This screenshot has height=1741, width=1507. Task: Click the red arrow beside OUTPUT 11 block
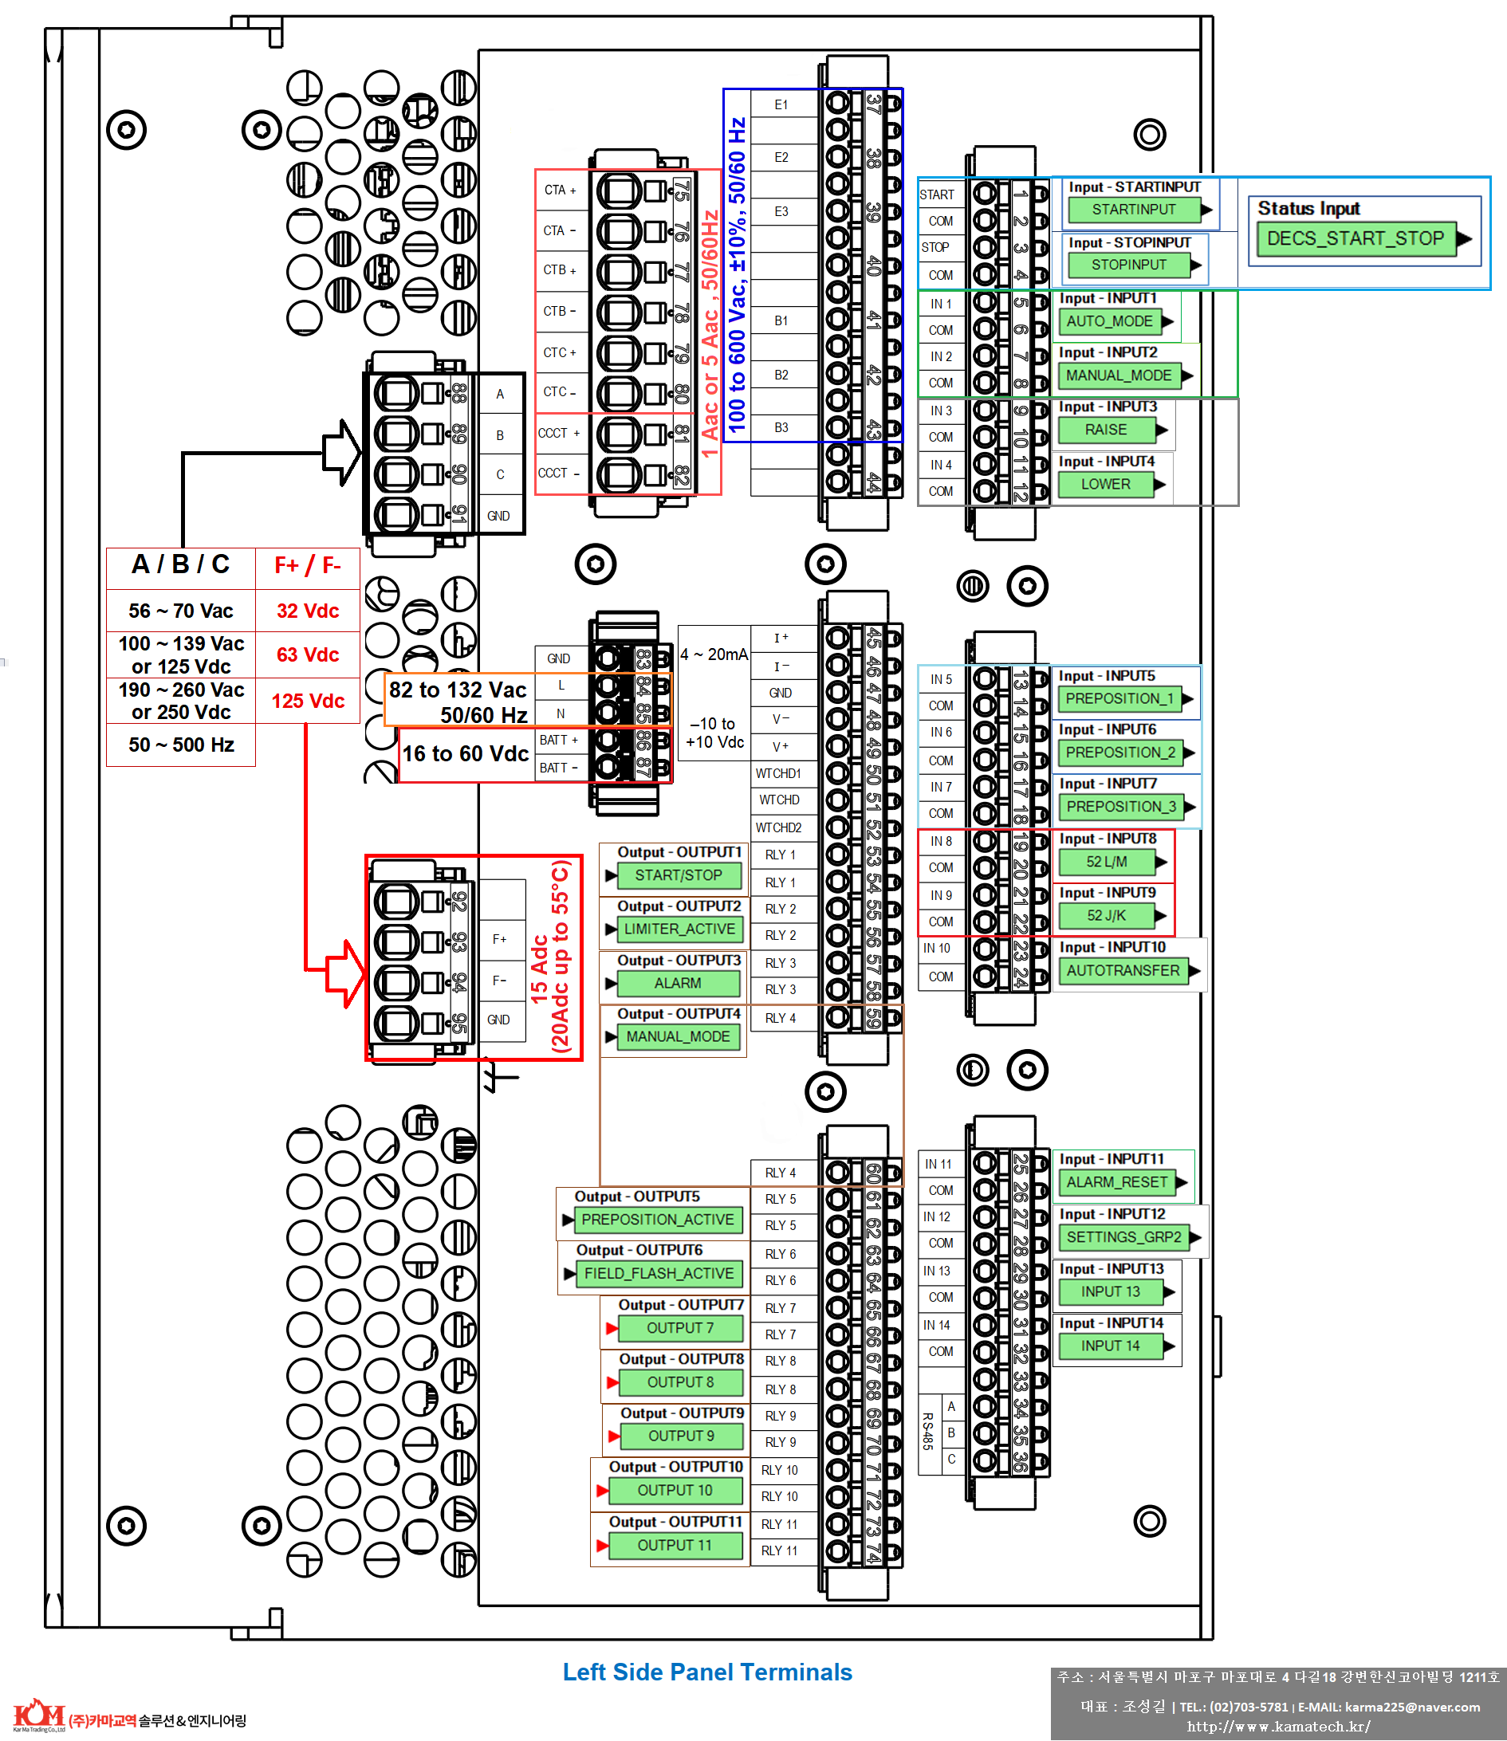(x=602, y=1545)
